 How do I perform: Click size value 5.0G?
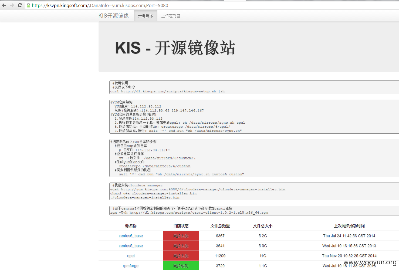(263, 246)
